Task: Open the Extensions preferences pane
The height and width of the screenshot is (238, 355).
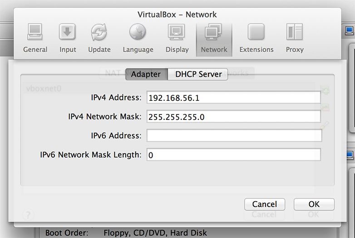Action: 256,38
